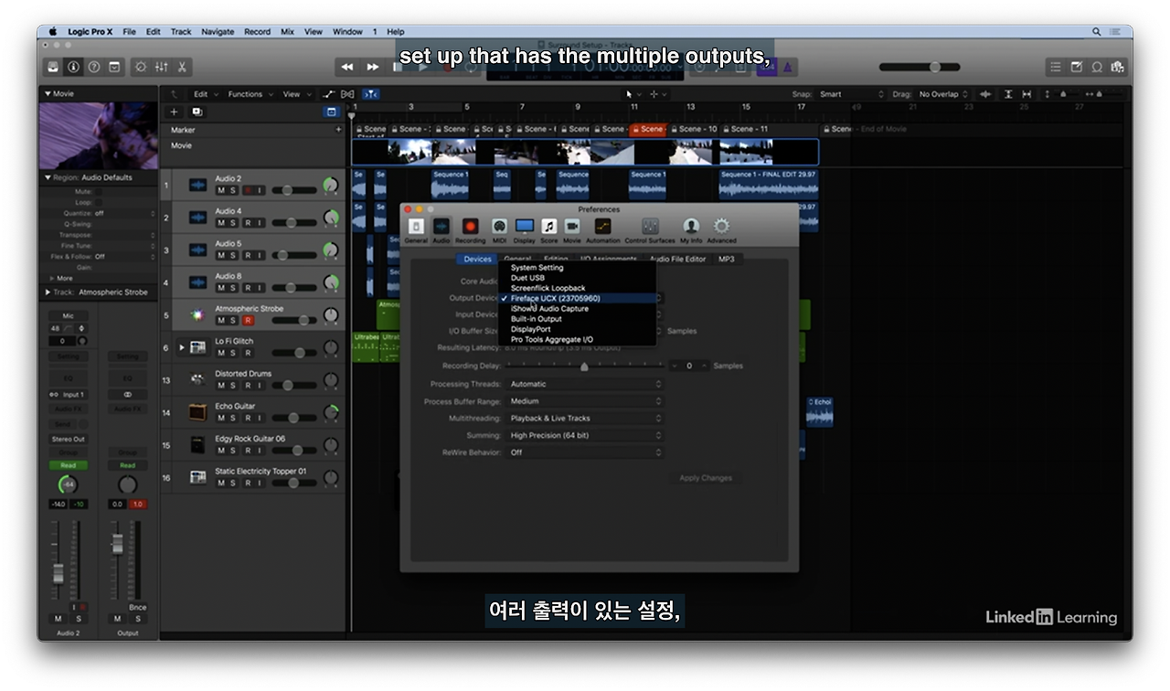Mute the Lo Fi Glitch track
Image resolution: width=1170 pixels, height=691 pixels.
pyautogui.click(x=220, y=353)
